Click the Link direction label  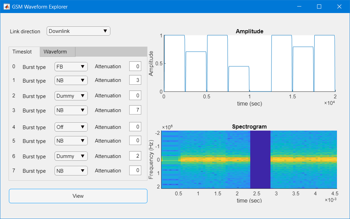[25, 32]
